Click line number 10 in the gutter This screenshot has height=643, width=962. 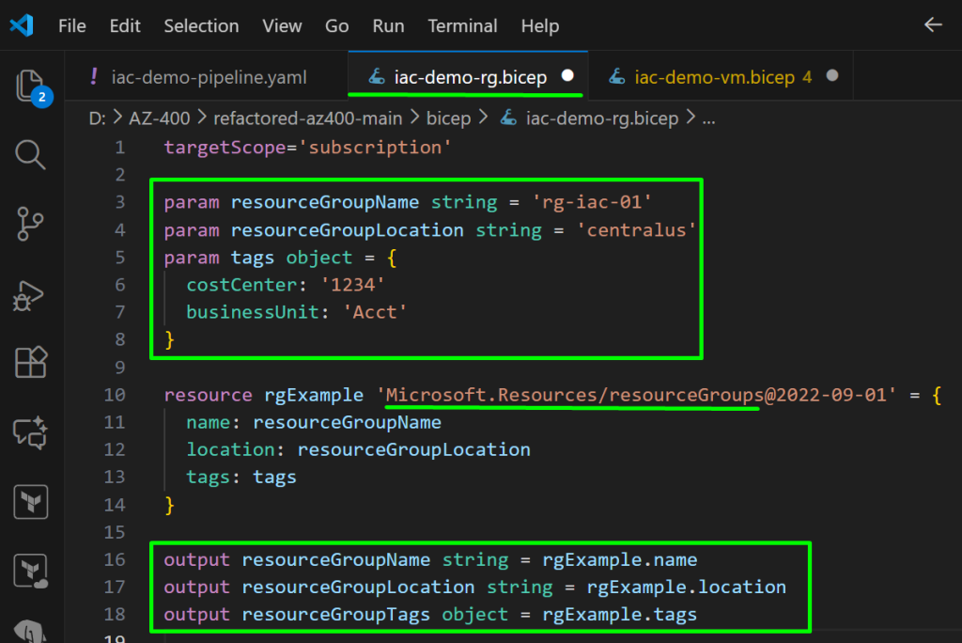coord(116,395)
